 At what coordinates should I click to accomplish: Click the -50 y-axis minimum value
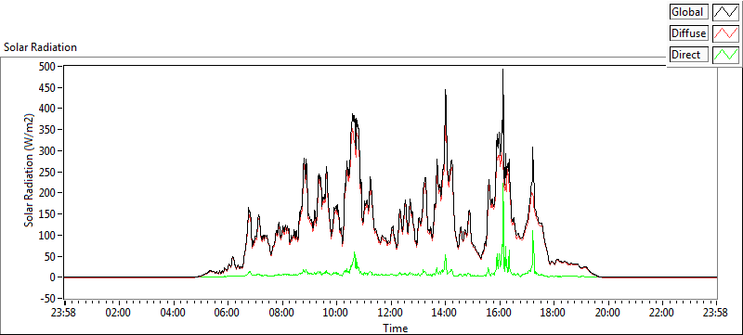point(48,299)
